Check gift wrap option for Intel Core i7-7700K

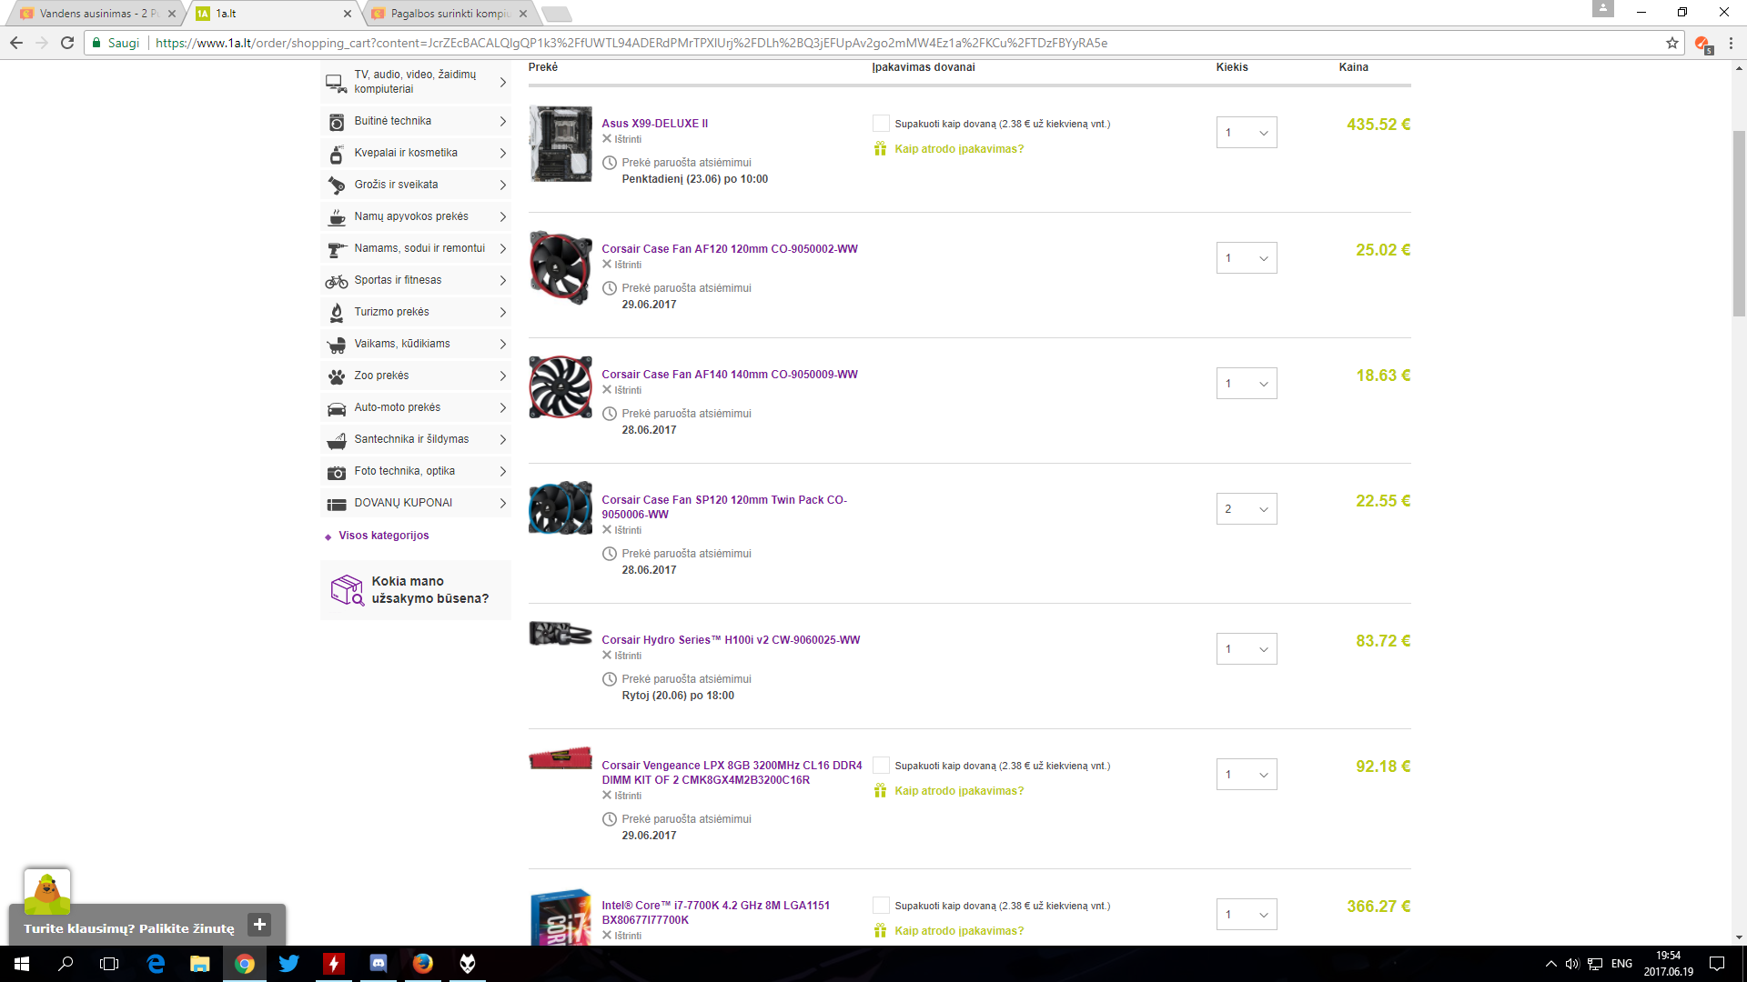[881, 906]
